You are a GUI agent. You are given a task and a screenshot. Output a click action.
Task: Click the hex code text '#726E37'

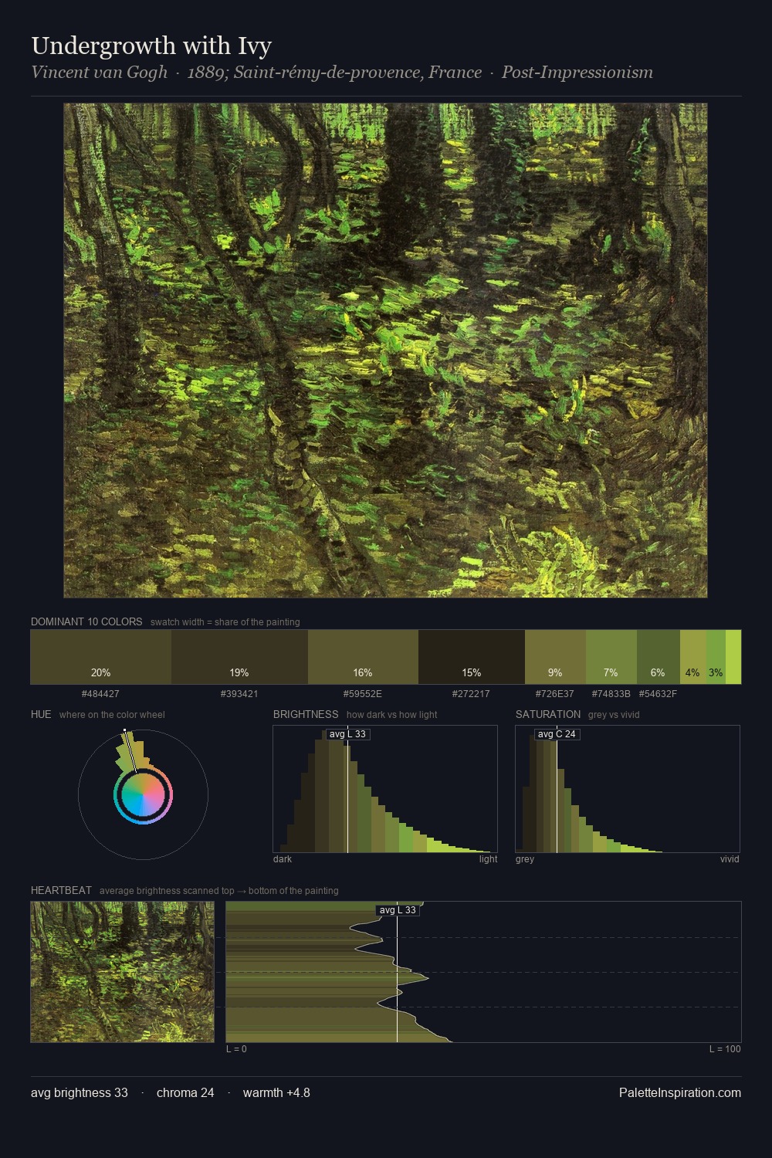(555, 694)
